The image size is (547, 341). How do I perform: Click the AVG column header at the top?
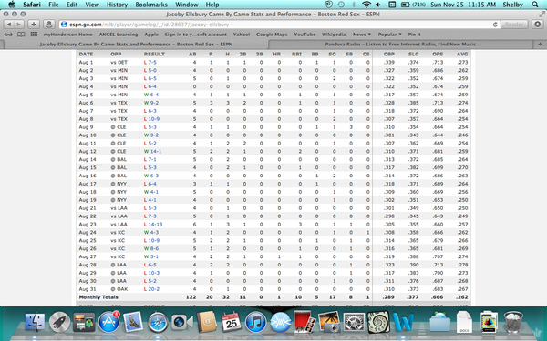point(462,55)
